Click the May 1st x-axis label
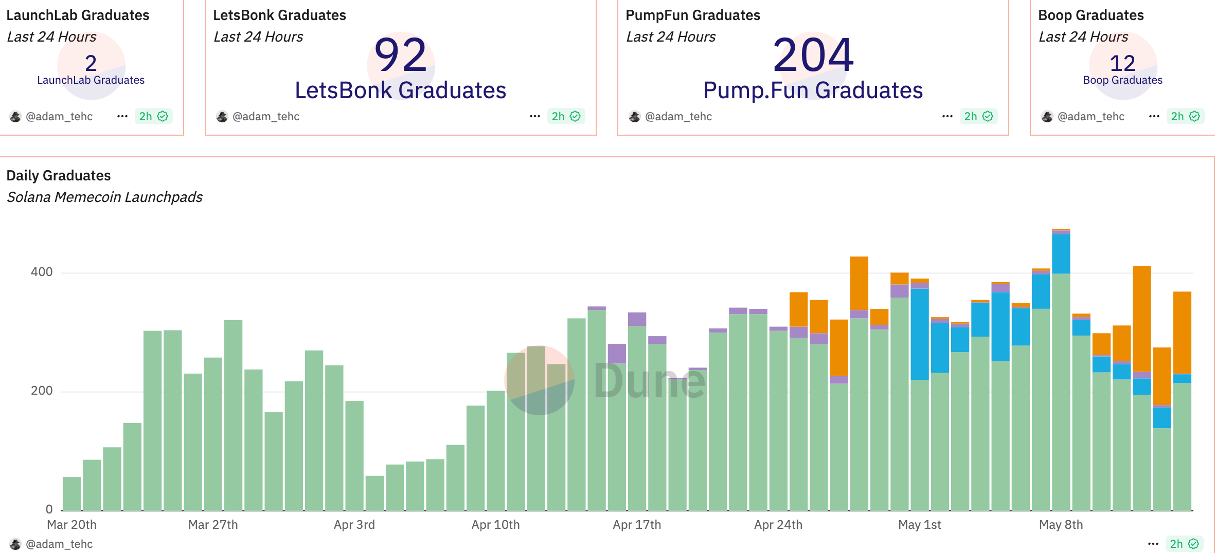Viewport: 1215px width, 553px height. pyautogui.click(x=919, y=525)
